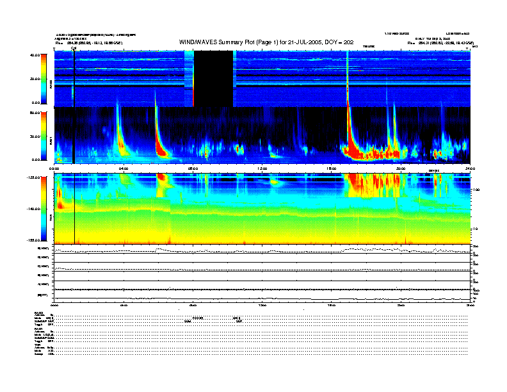Image resolution: width=507 pixels, height=392 pixels.
Task: Click the 08:00 time label below RAD1 spectrogram
Action: click(x=193, y=168)
